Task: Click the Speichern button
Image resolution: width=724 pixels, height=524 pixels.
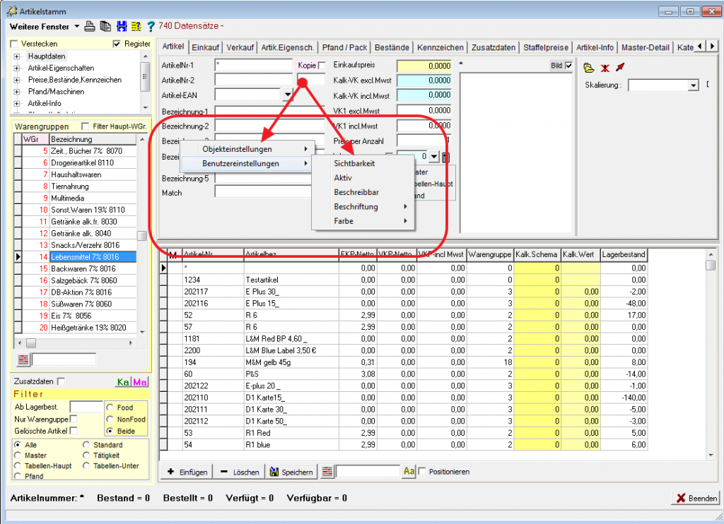Action: (291, 472)
